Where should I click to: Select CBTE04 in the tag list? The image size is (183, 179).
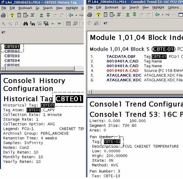point(12,61)
